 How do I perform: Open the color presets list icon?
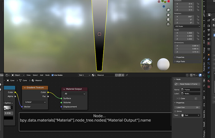(x=196, y=98)
